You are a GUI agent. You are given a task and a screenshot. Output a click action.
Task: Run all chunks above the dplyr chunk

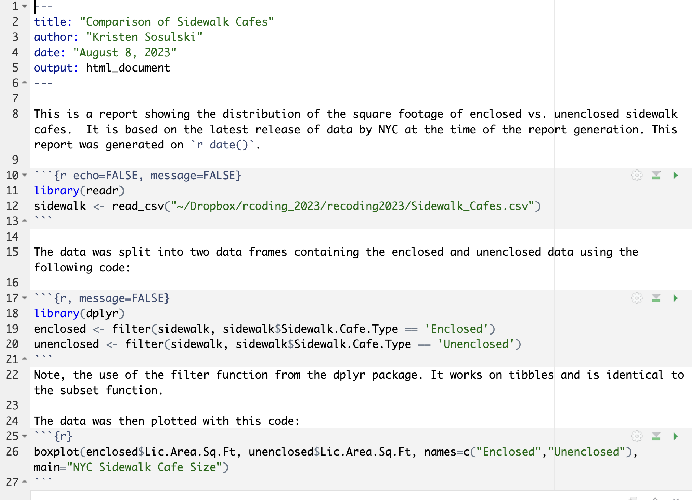click(x=656, y=298)
